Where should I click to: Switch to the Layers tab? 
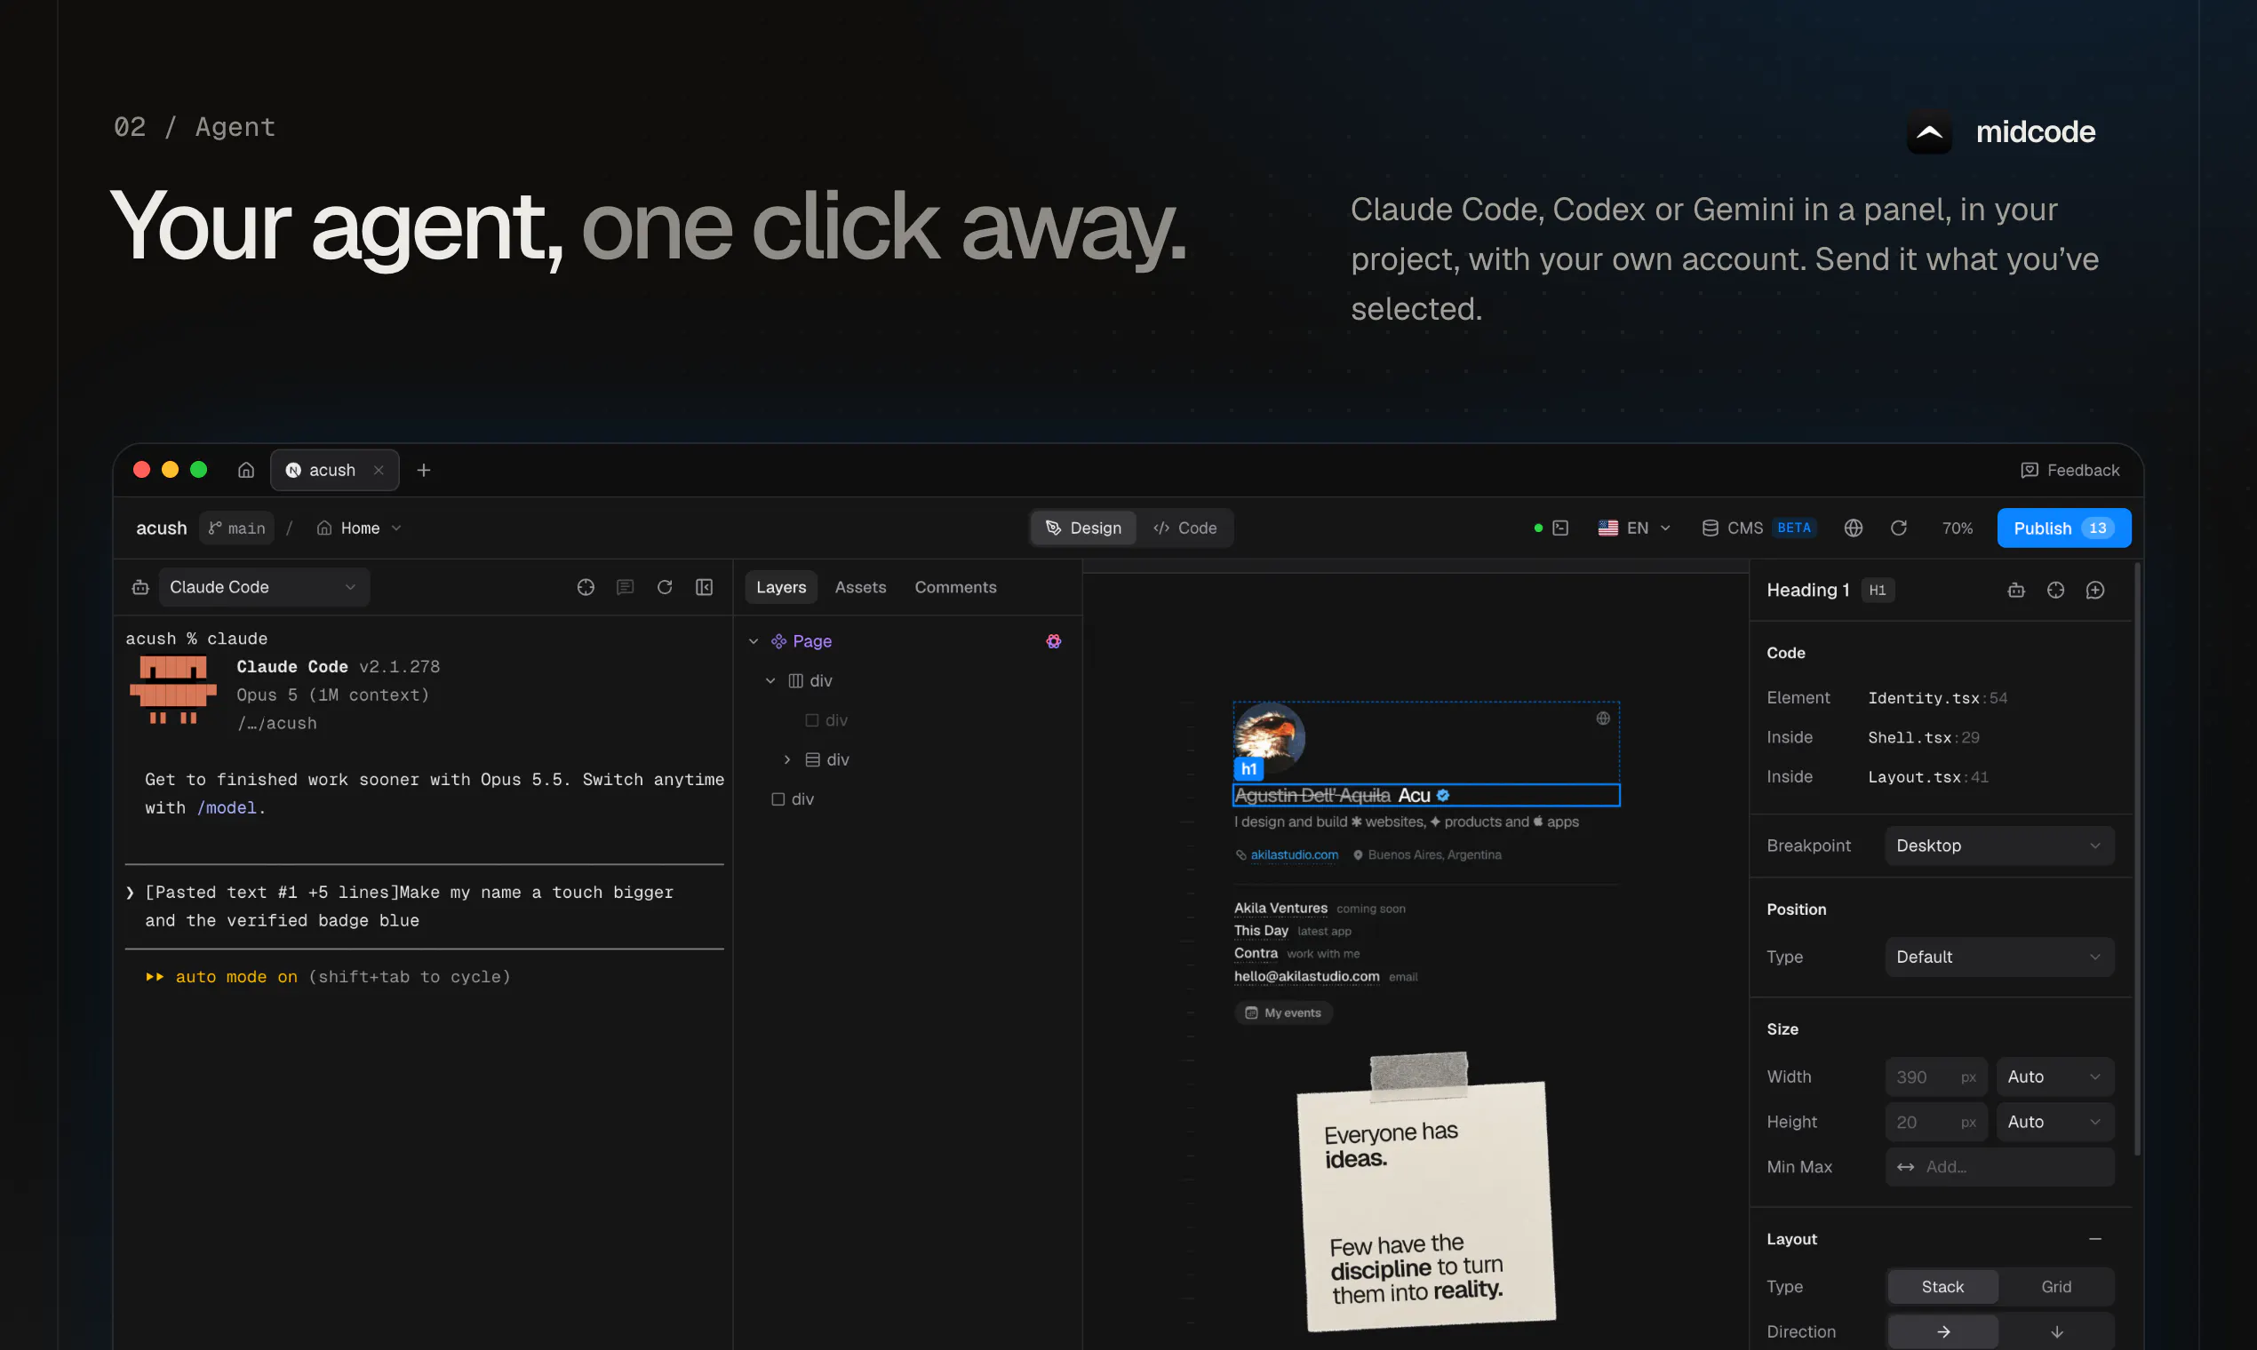781,588
